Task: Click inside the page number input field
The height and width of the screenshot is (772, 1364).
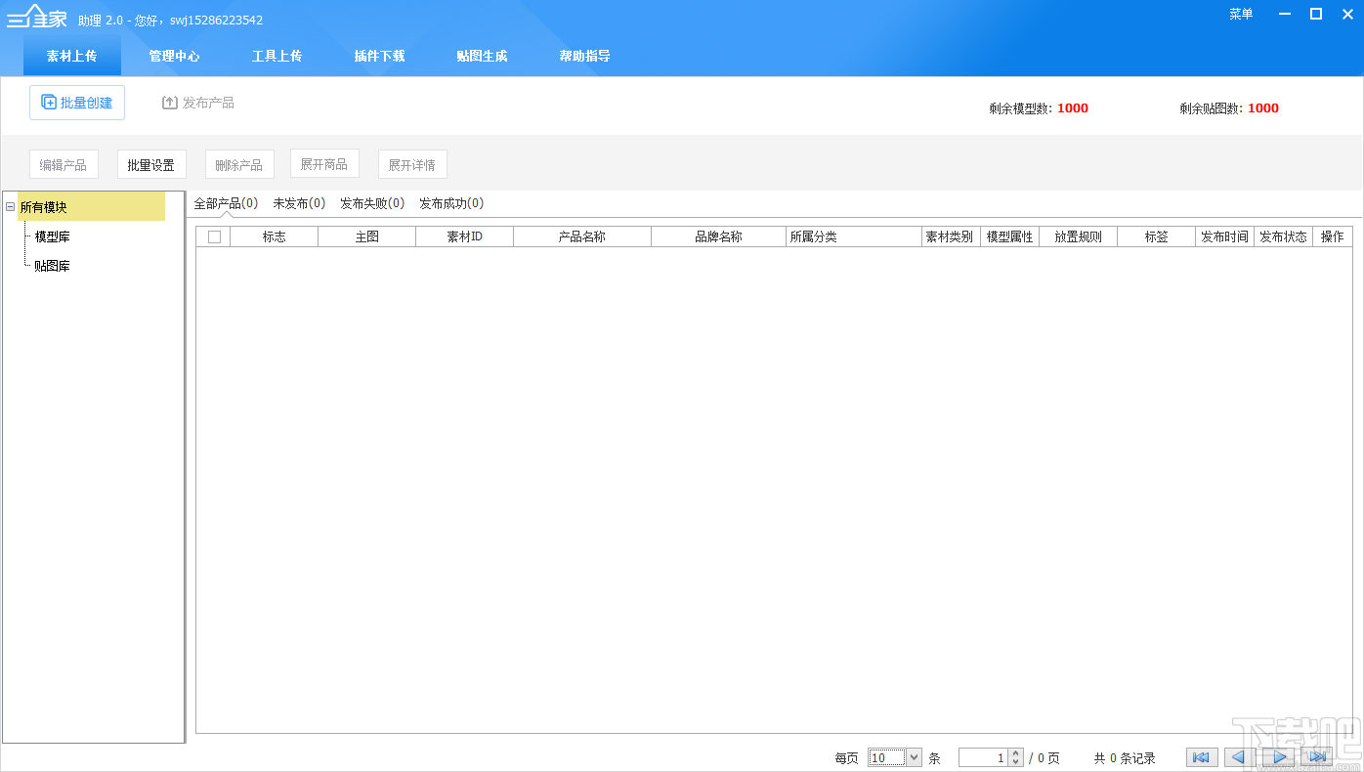Action: click(987, 756)
